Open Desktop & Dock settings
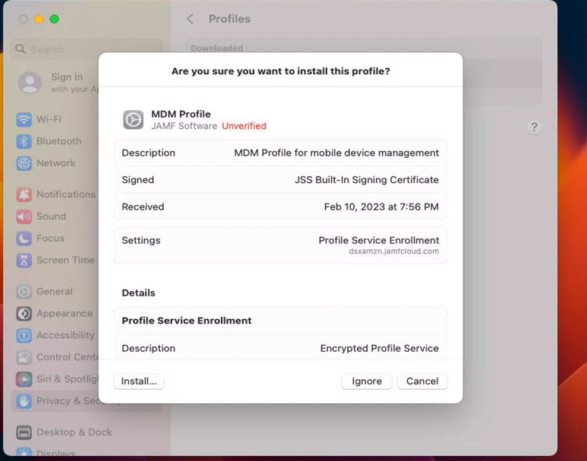Image resolution: width=587 pixels, height=461 pixels. (87, 433)
